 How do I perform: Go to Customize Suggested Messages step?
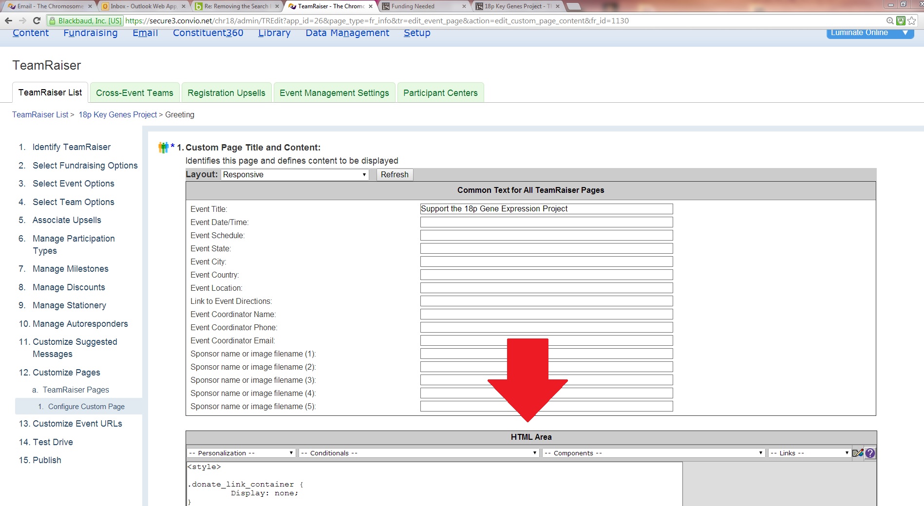point(75,348)
